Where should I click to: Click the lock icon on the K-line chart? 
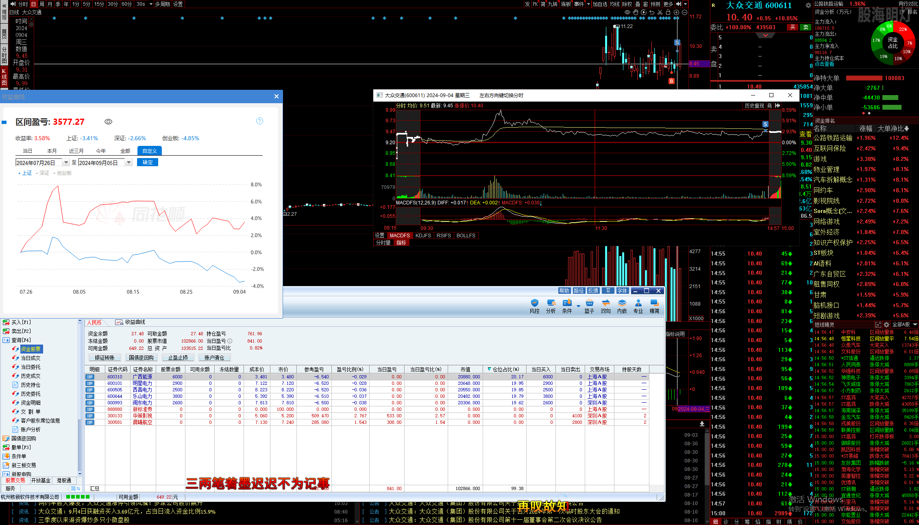pos(668,12)
